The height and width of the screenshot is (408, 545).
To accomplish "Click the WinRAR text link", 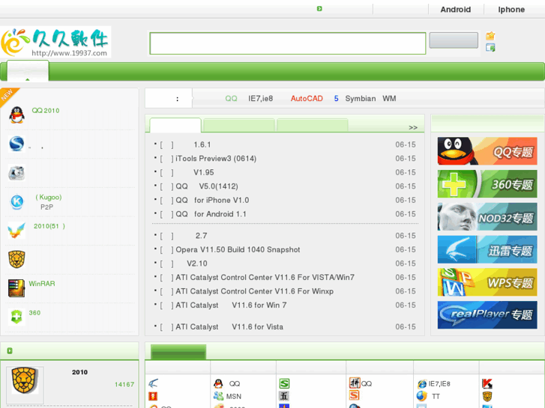I will [x=42, y=284].
